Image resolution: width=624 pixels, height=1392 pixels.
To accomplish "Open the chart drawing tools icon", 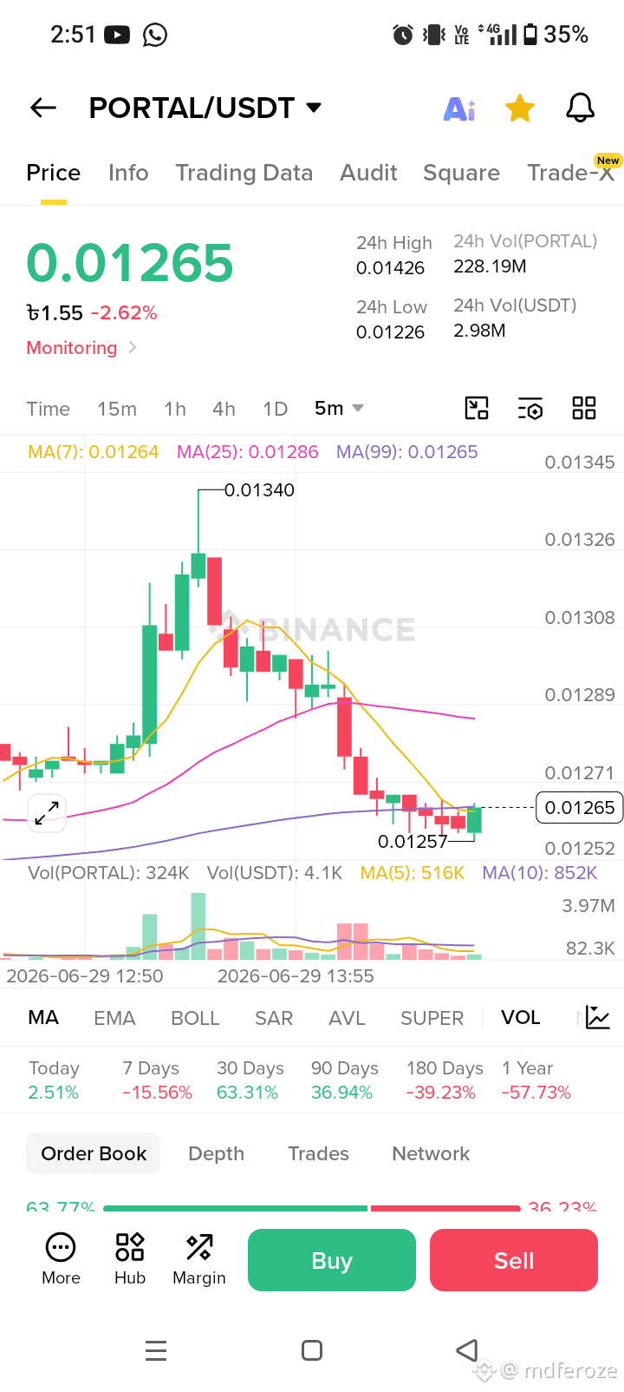I will pos(477,408).
